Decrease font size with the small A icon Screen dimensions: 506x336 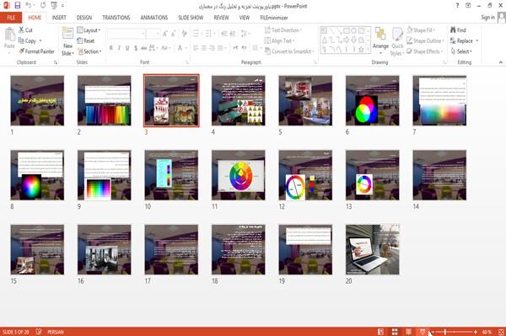tap(173, 33)
